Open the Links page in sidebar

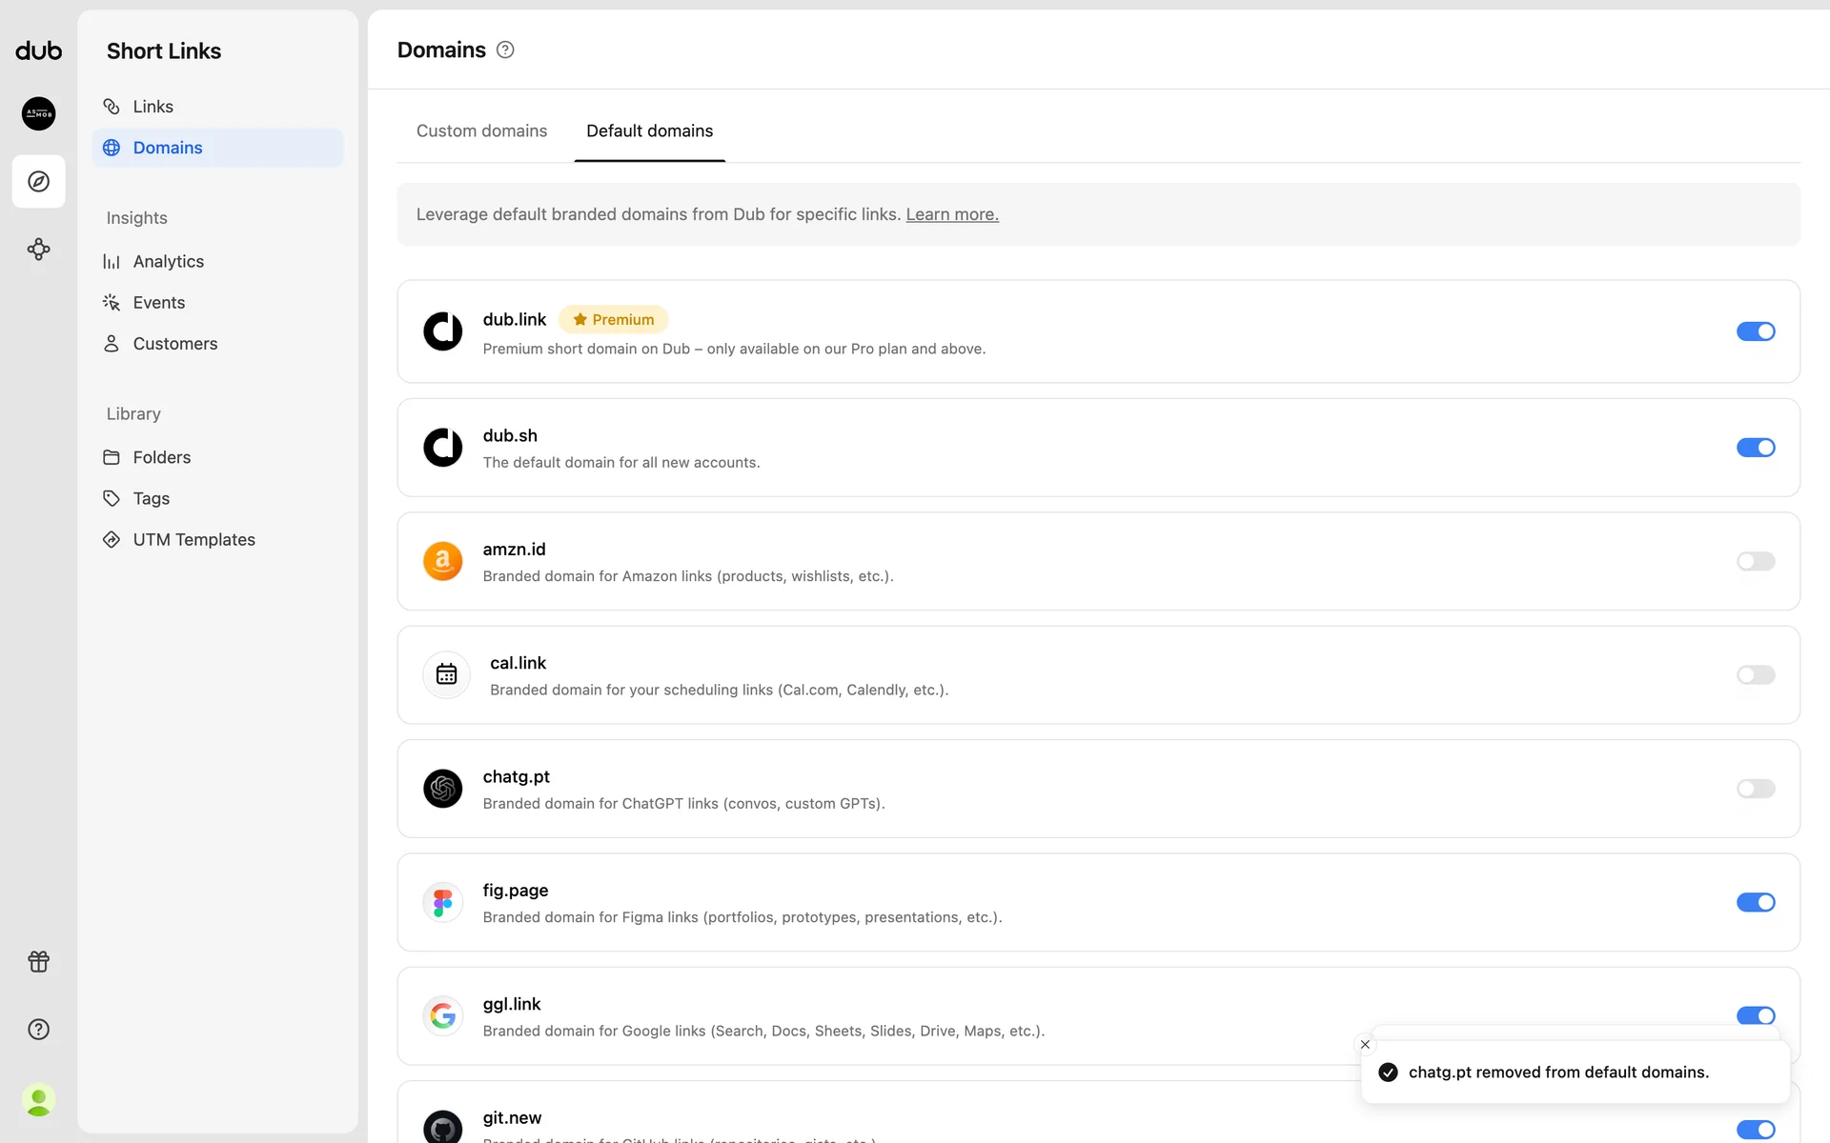tap(152, 107)
